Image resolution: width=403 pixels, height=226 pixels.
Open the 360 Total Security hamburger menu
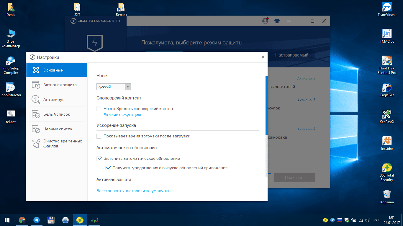click(x=289, y=21)
